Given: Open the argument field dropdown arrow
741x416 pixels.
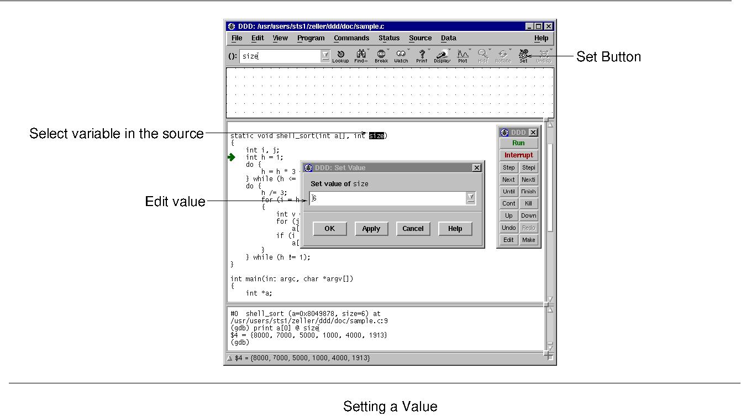Looking at the screenshot, I should click(325, 56).
